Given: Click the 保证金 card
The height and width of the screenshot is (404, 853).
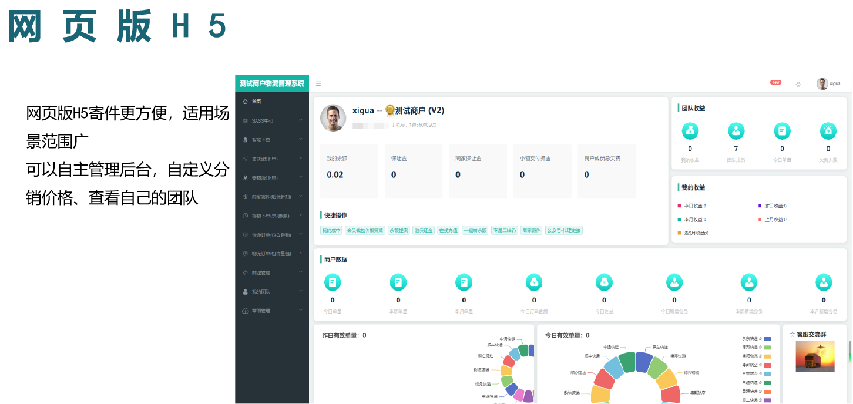Looking at the screenshot, I should [414, 171].
